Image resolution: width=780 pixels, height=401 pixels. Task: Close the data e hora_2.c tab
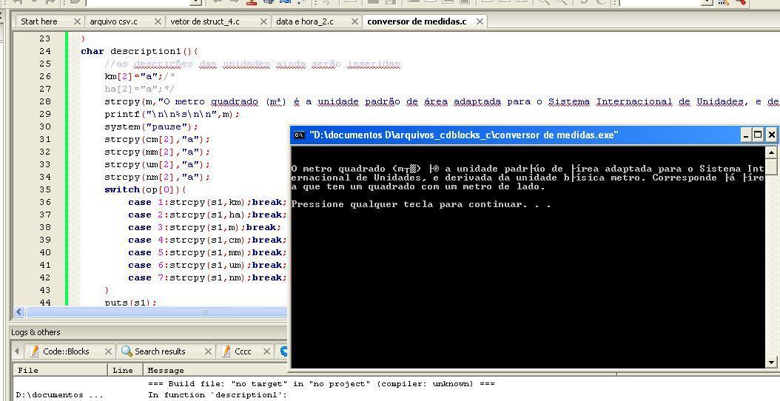[x=354, y=21]
